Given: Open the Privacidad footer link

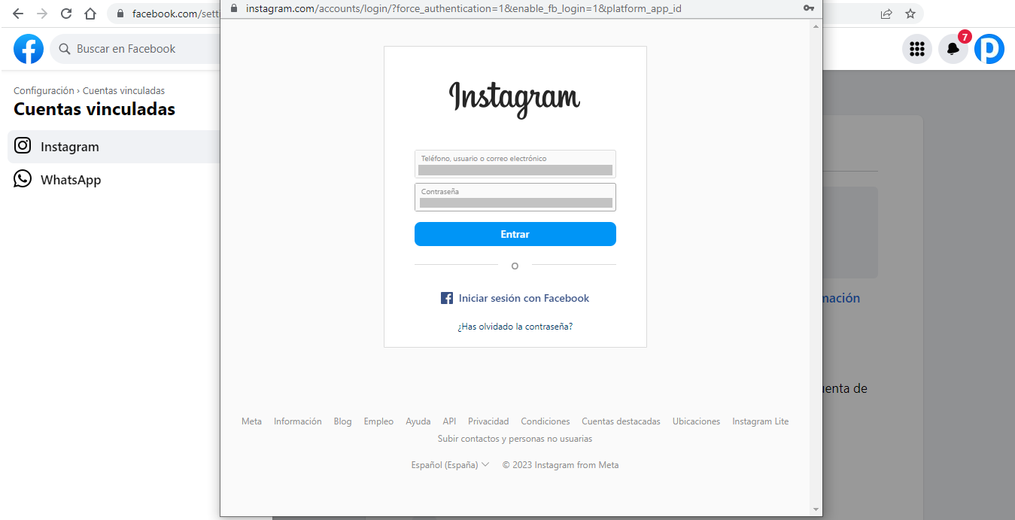Looking at the screenshot, I should point(488,421).
